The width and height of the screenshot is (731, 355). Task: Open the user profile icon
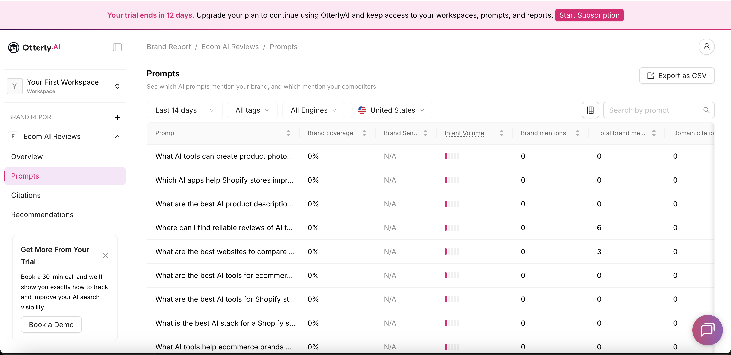pyautogui.click(x=706, y=46)
